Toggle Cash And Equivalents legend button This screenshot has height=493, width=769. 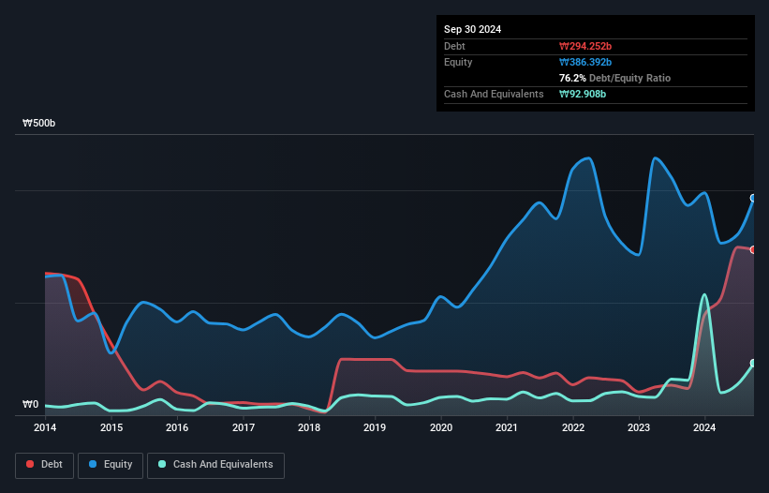click(215, 465)
